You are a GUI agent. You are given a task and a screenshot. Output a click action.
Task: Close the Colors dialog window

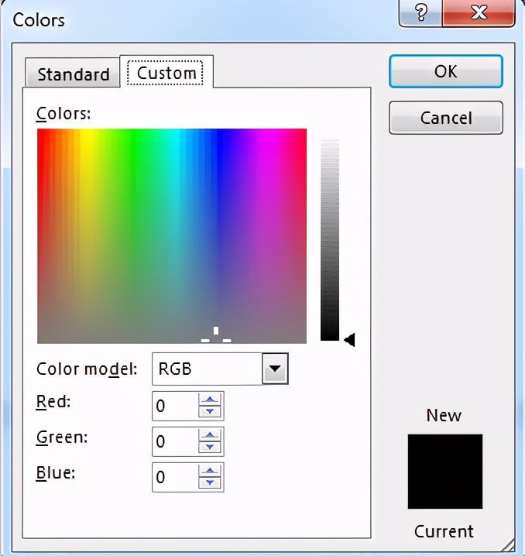tap(479, 14)
